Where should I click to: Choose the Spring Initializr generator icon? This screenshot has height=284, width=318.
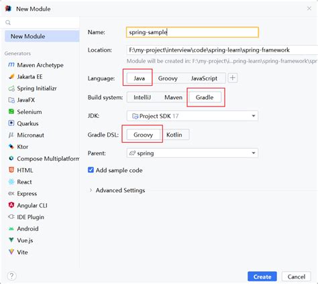point(11,88)
